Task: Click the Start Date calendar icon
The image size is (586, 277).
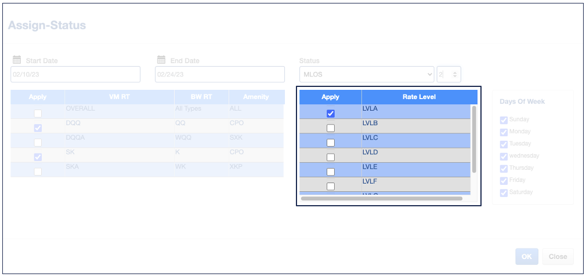Action: pos(17,60)
